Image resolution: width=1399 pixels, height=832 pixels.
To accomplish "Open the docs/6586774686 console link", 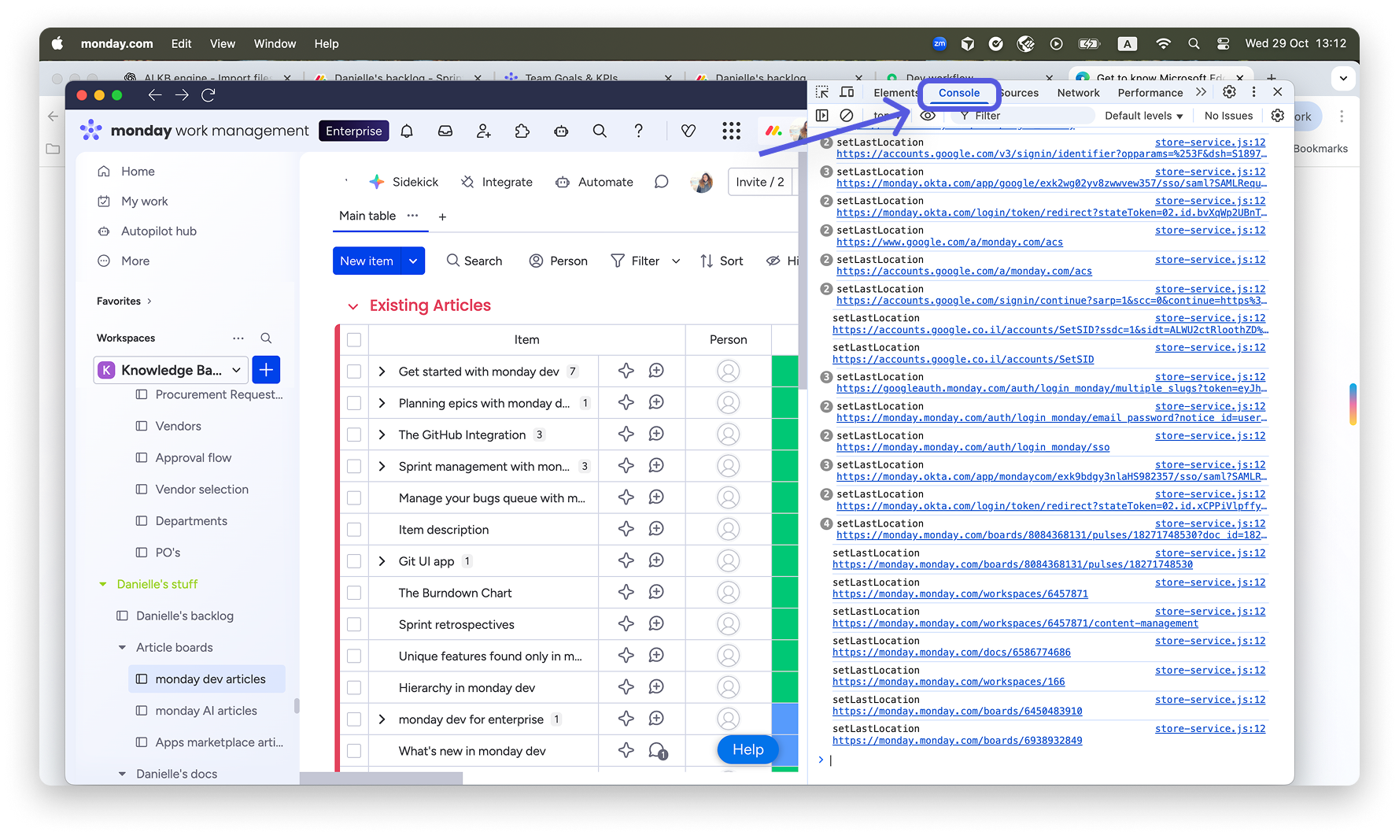I will point(951,653).
